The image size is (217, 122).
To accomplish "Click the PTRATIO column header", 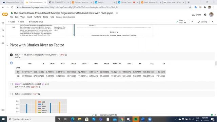I will (x=117, y=63).
